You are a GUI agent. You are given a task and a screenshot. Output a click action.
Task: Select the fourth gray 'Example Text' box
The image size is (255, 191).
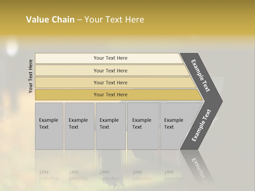(143, 126)
